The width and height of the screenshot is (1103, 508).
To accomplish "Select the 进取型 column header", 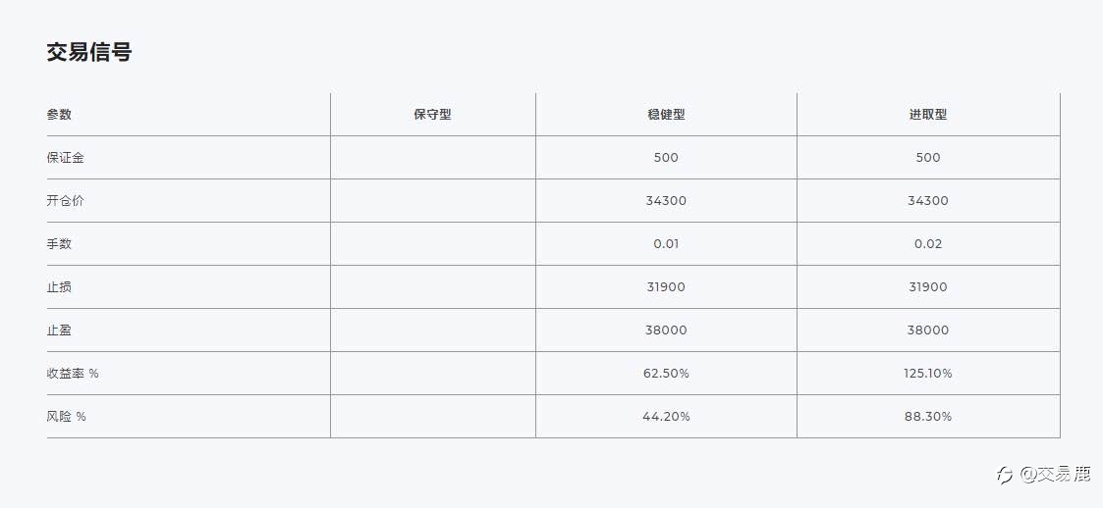I will pos(928,115).
